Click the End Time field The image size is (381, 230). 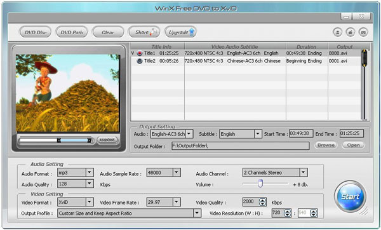pos(352,133)
